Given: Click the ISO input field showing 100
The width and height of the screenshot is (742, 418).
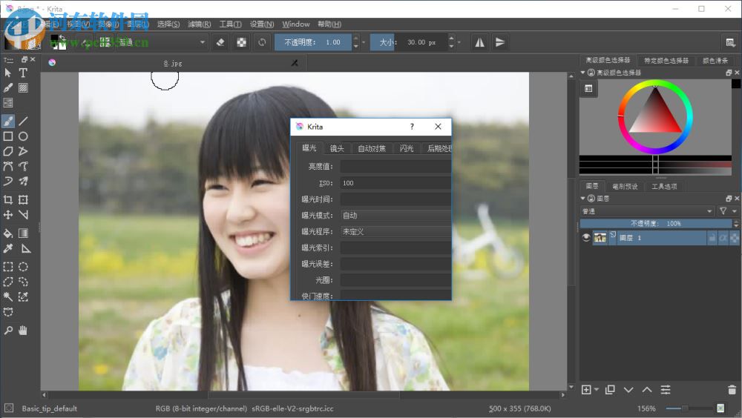Looking at the screenshot, I should 395,183.
